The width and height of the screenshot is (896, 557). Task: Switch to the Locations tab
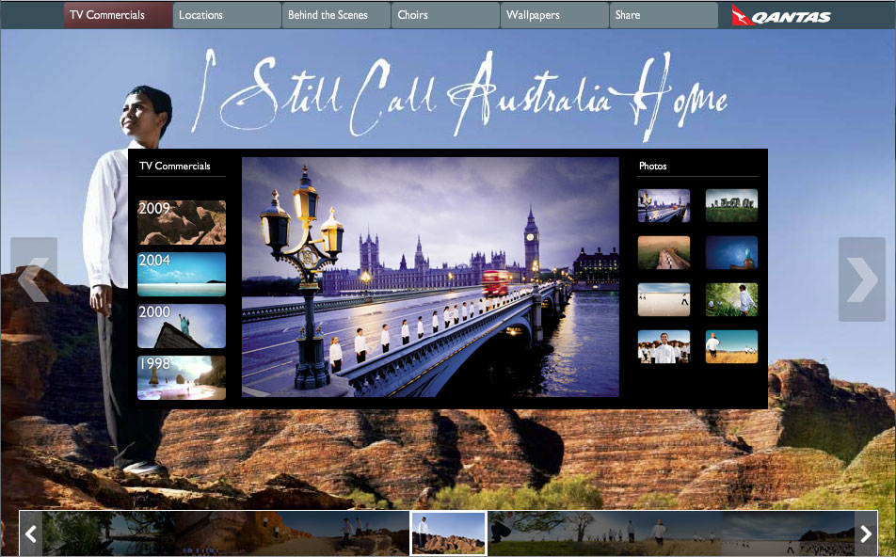point(227,15)
